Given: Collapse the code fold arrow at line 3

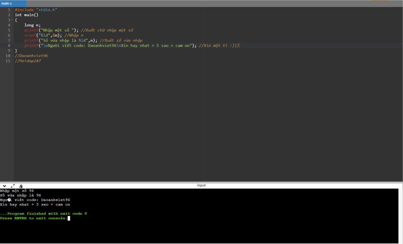Looking at the screenshot, I should (12, 20).
